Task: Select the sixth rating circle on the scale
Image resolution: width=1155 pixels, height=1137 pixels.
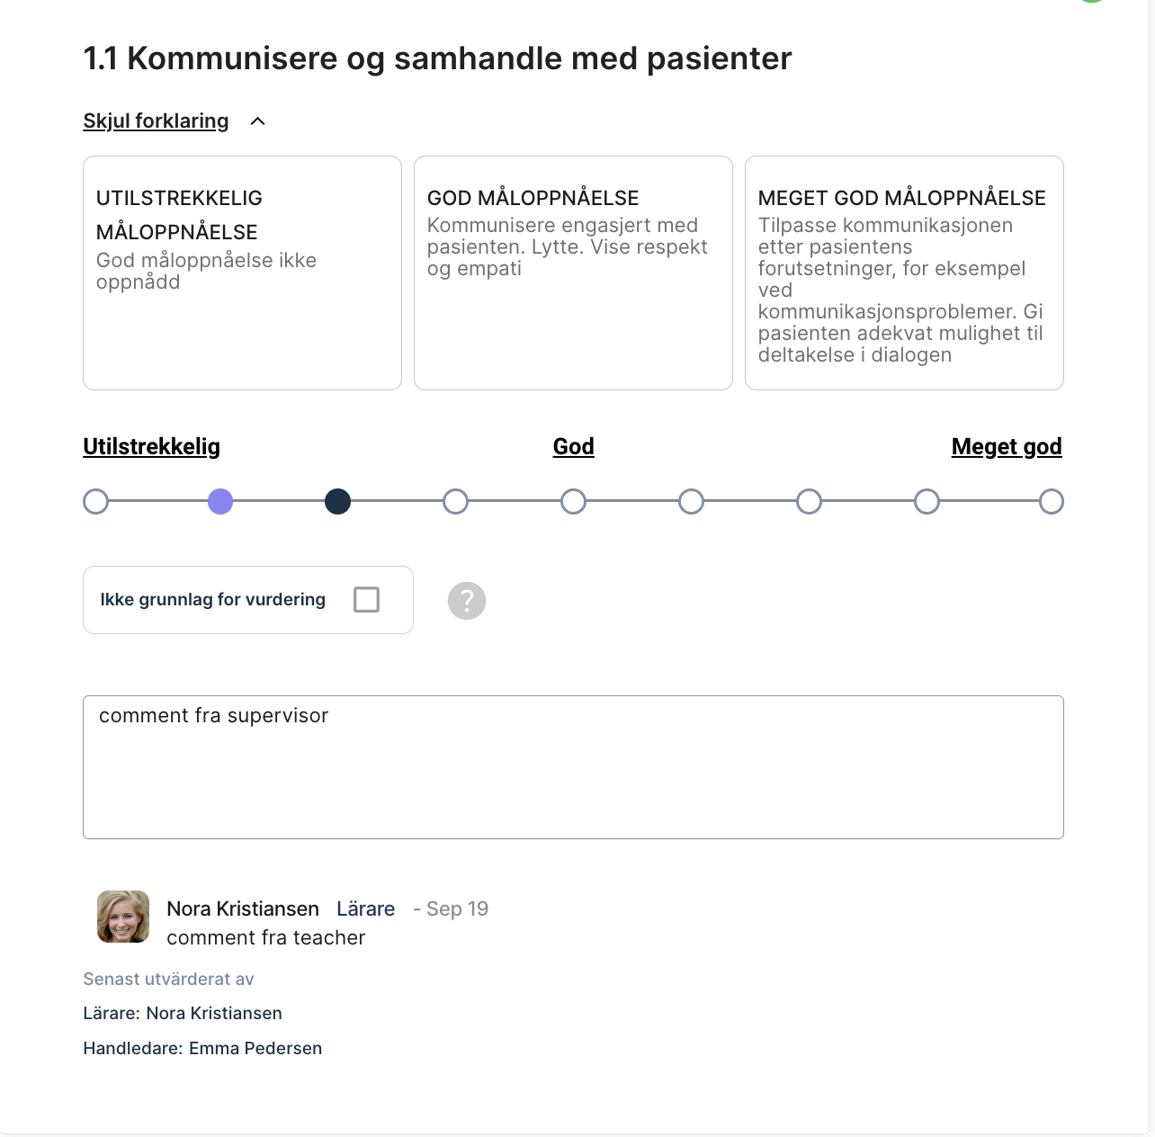Action: (x=691, y=502)
